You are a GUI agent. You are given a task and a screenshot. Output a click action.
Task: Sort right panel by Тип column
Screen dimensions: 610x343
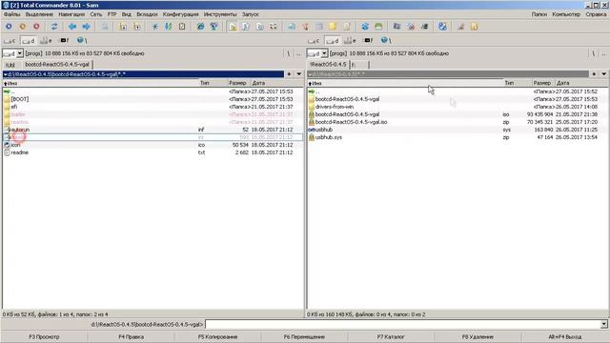[517, 83]
